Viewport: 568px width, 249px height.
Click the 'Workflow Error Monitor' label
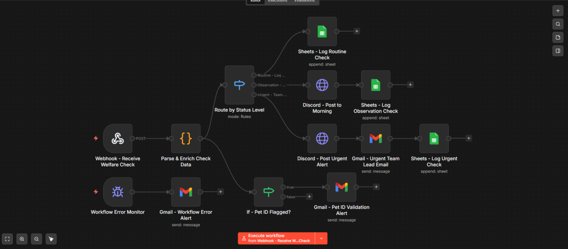pyautogui.click(x=117, y=212)
